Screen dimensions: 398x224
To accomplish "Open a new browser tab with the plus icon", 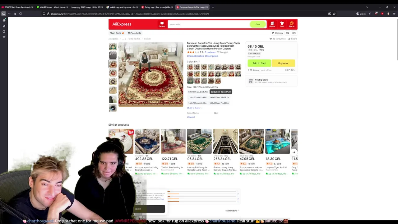I will tap(213, 7).
